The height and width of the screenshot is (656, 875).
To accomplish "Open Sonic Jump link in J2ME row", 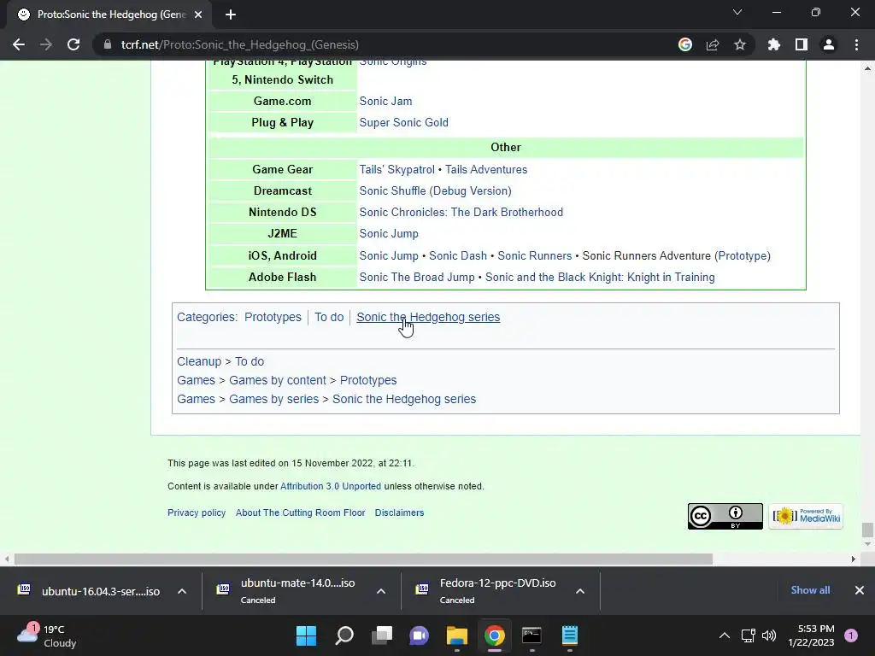I will [389, 234].
